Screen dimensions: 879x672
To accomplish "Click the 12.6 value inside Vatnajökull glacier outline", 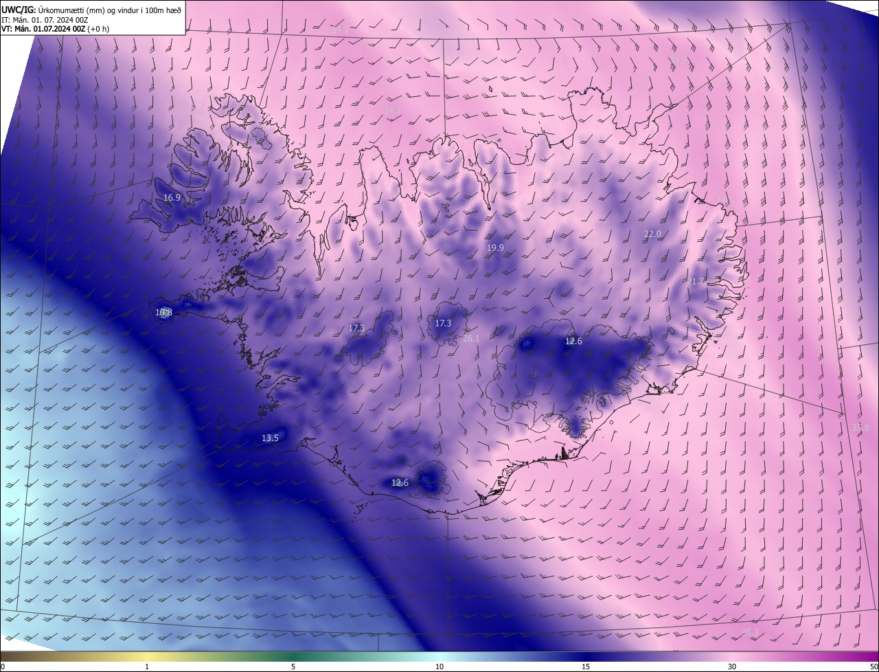I will (573, 341).
